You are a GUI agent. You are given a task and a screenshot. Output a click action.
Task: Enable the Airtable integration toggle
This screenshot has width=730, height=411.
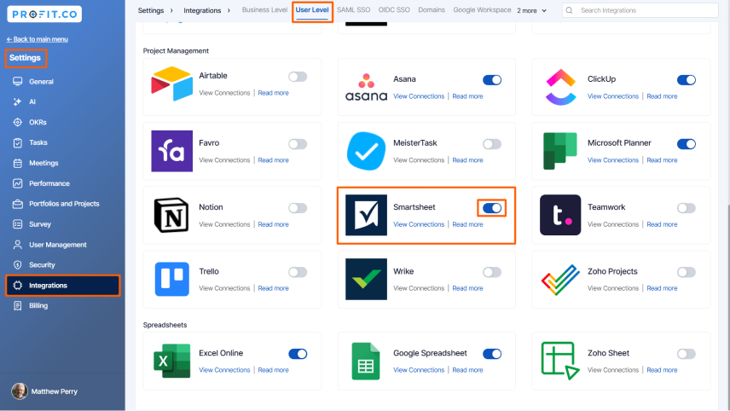[x=298, y=77]
